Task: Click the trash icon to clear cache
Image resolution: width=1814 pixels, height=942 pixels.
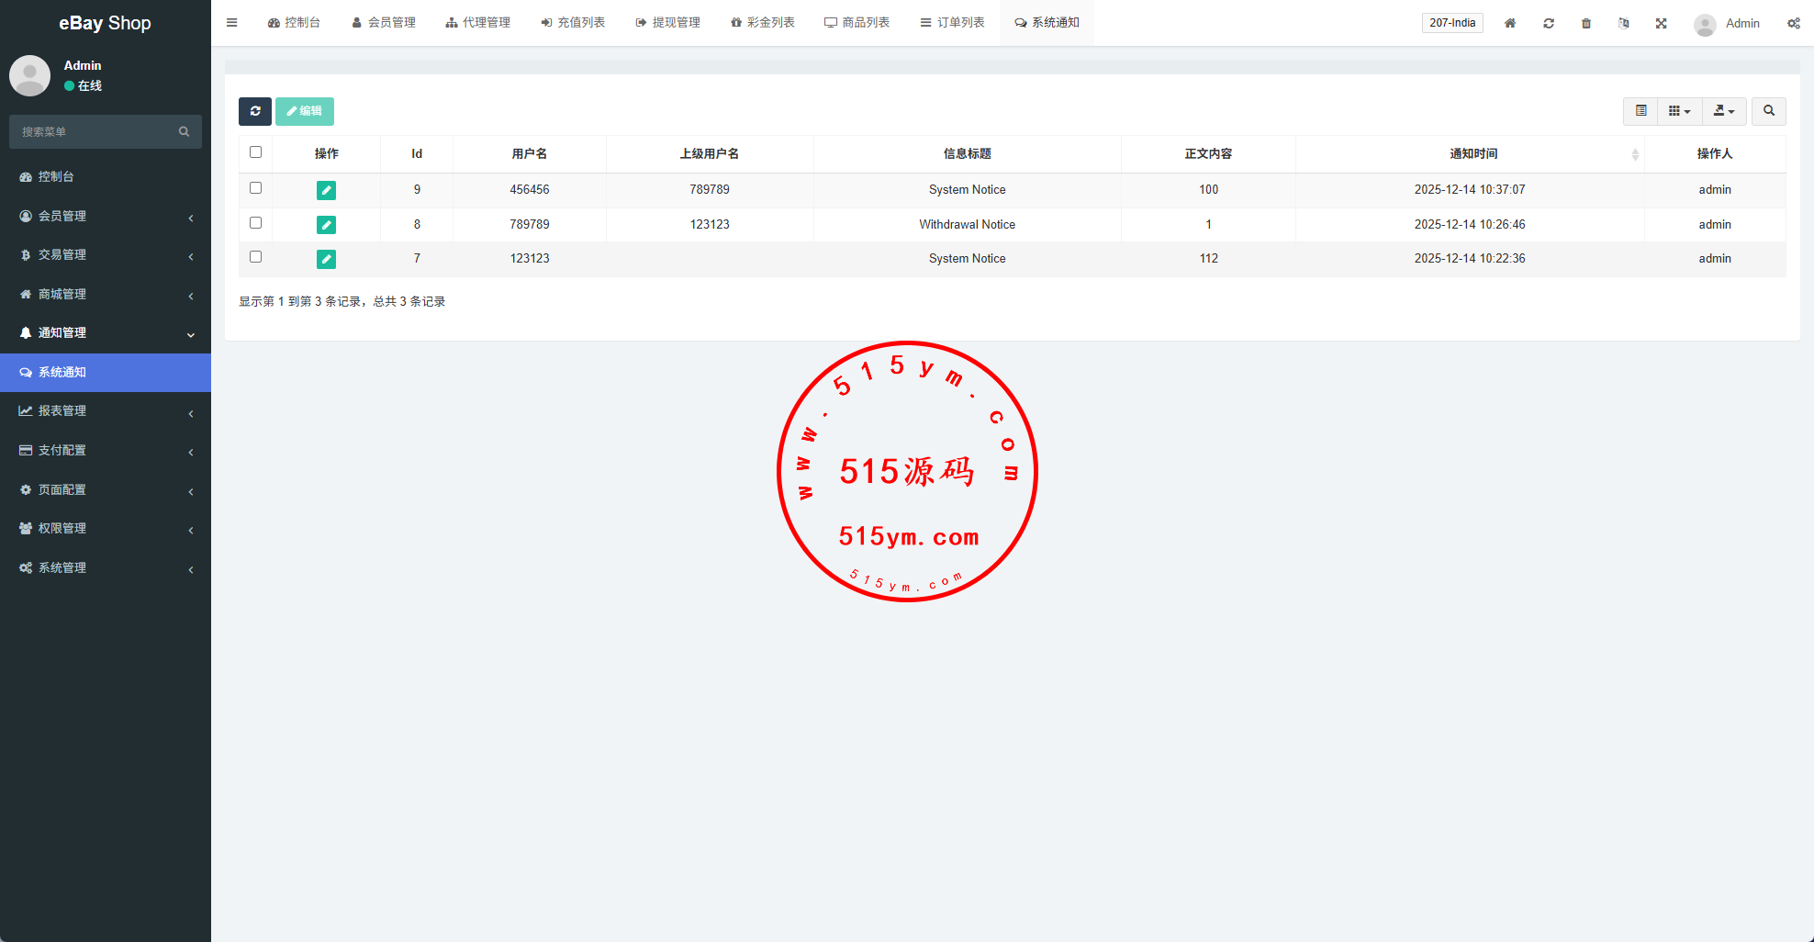Action: pyautogui.click(x=1586, y=23)
